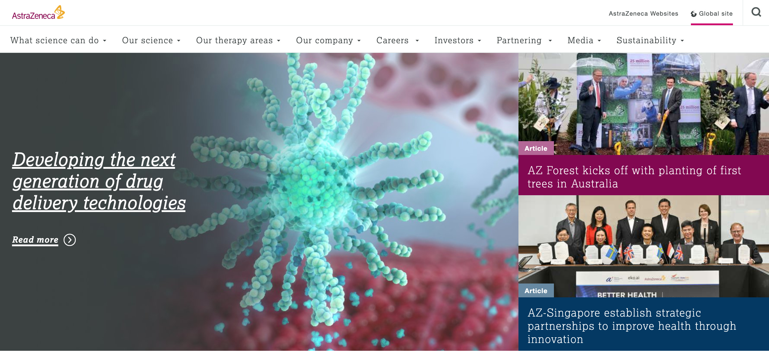769x364 pixels.
Task: Open the drug delivery technologies headline
Action: coord(99,181)
